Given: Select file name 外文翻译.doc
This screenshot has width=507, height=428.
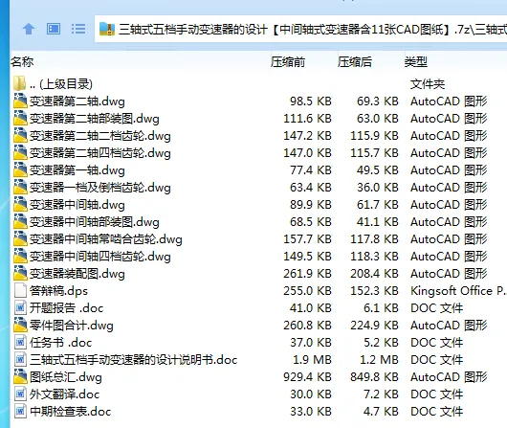Looking at the screenshot, I should pos(64,394).
